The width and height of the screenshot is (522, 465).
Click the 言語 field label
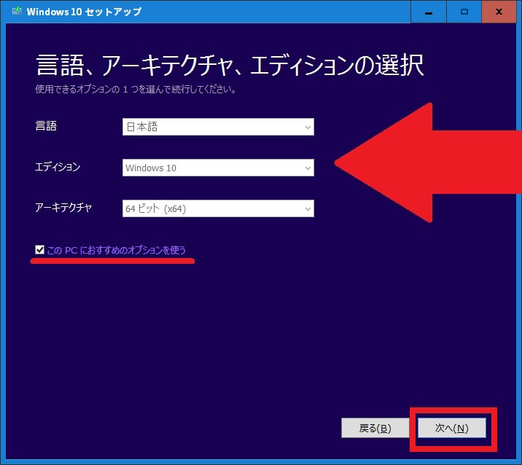(46, 126)
